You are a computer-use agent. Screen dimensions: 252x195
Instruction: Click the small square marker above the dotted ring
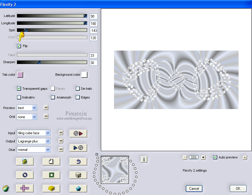point(97,154)
